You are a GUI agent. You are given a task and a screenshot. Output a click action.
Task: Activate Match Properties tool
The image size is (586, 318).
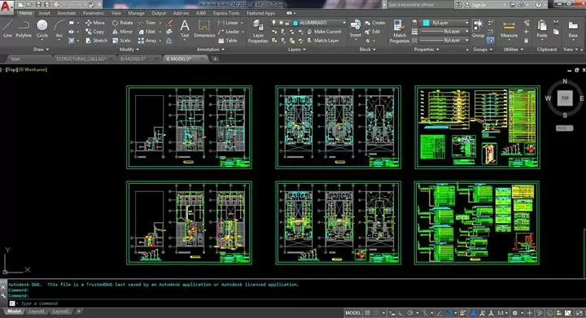click(399, 32)
